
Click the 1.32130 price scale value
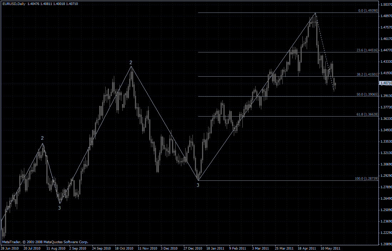click(x=386, y=153)
